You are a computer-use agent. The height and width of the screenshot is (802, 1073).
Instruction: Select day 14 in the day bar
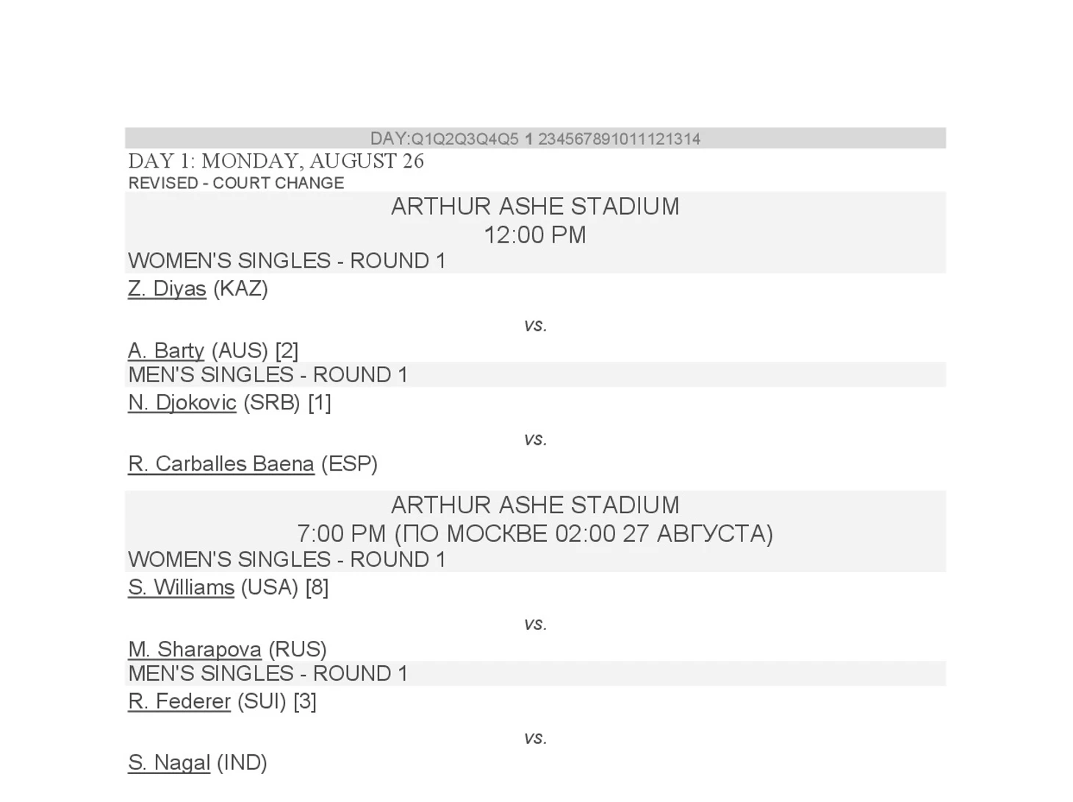point(691,139)
